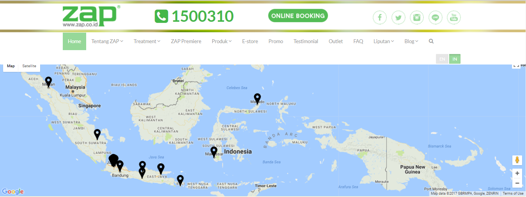This screenshot has width=526, height=197.
Task: Click the Street View pegman icon
Action: pos(517,160)
